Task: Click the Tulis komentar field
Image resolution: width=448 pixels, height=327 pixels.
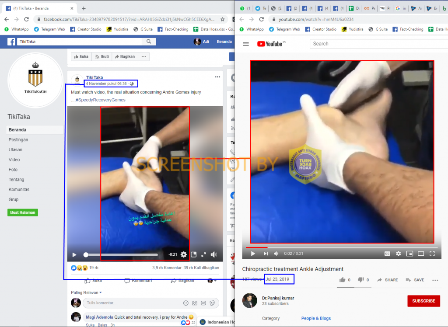Action: coord(151,303)
